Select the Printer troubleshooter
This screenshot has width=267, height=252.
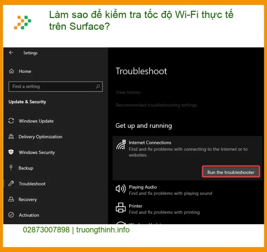click(x=164, y=209)
